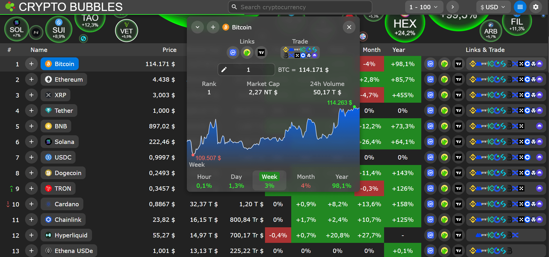Open CoinMarketCap link in Cardano row
549x257 pixels.
click(430, 204)
